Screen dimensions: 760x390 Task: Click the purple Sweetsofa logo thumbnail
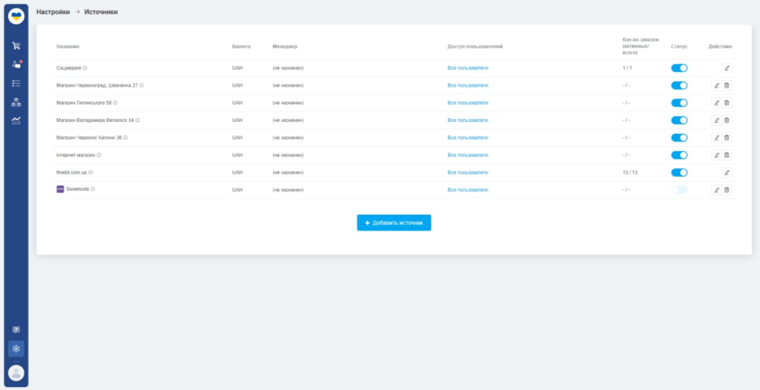coord(60,189)
